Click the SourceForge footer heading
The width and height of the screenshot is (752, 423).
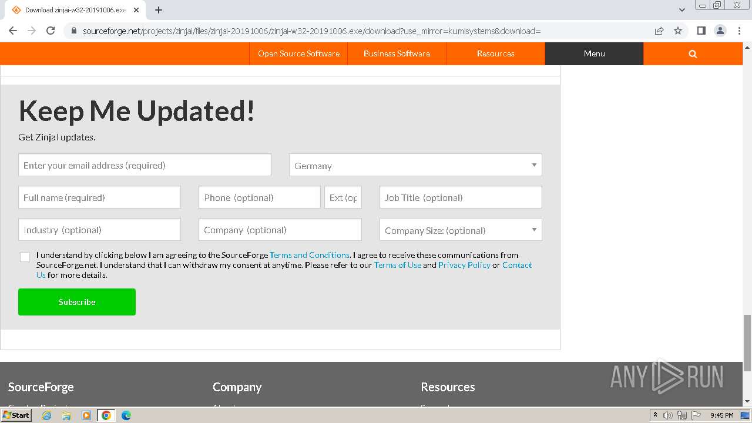[x=41, y=387]
